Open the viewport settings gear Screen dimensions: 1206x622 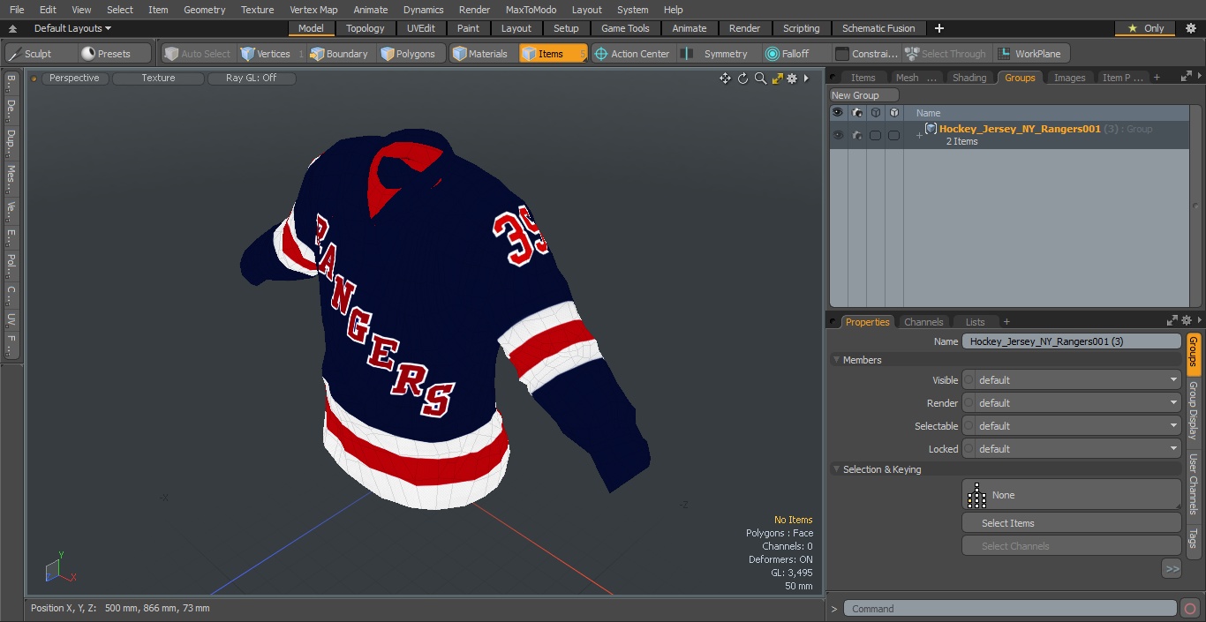(792, 79)
